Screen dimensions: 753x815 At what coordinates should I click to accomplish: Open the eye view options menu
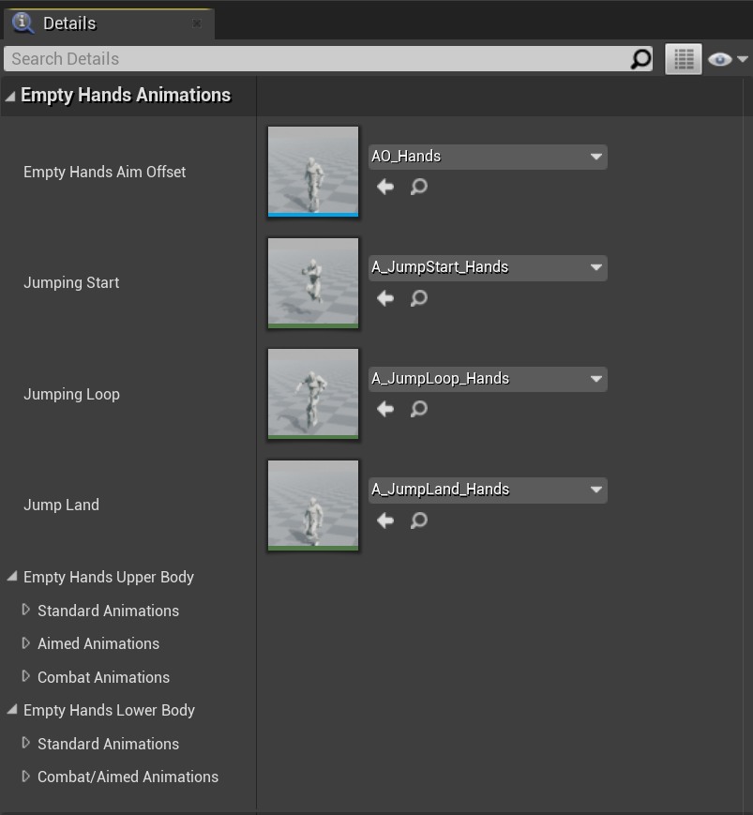point(727,59)
